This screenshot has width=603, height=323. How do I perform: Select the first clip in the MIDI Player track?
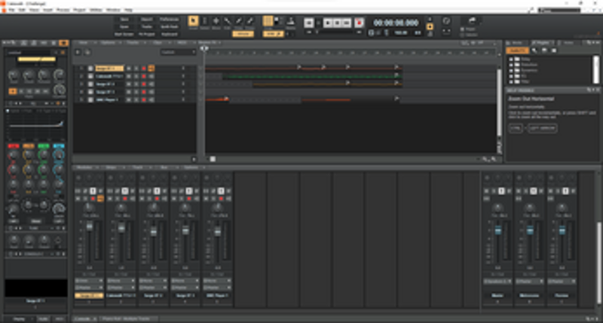[x=217, y=99]
